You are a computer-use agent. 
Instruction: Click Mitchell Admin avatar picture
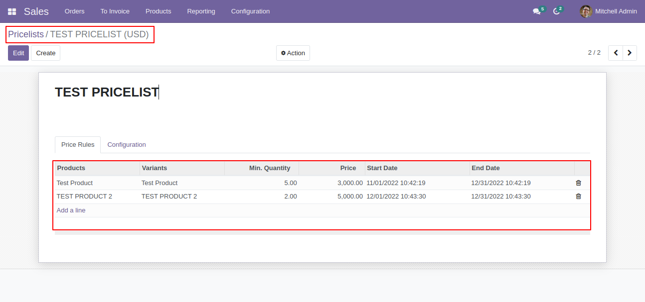pos(586,11)
